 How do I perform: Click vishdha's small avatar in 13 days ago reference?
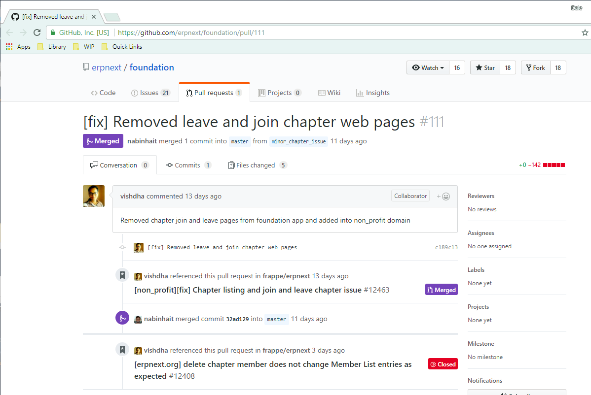pos(138,276)
